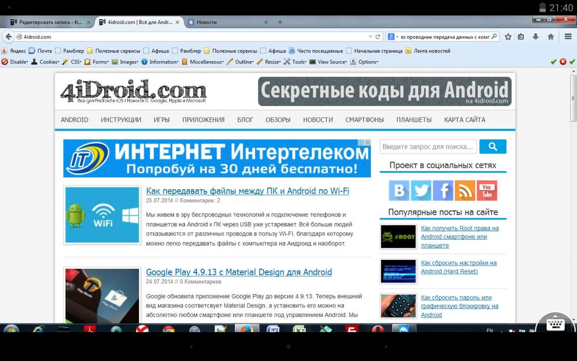Expand the Cookies dropdown menu
The height and width of the screenshot is (361, 577).
coord(46,62)
